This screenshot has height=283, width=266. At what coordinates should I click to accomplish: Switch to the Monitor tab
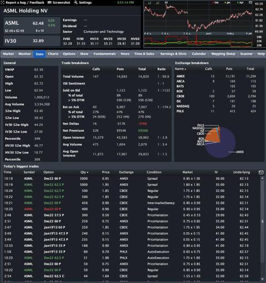point(24,54)
